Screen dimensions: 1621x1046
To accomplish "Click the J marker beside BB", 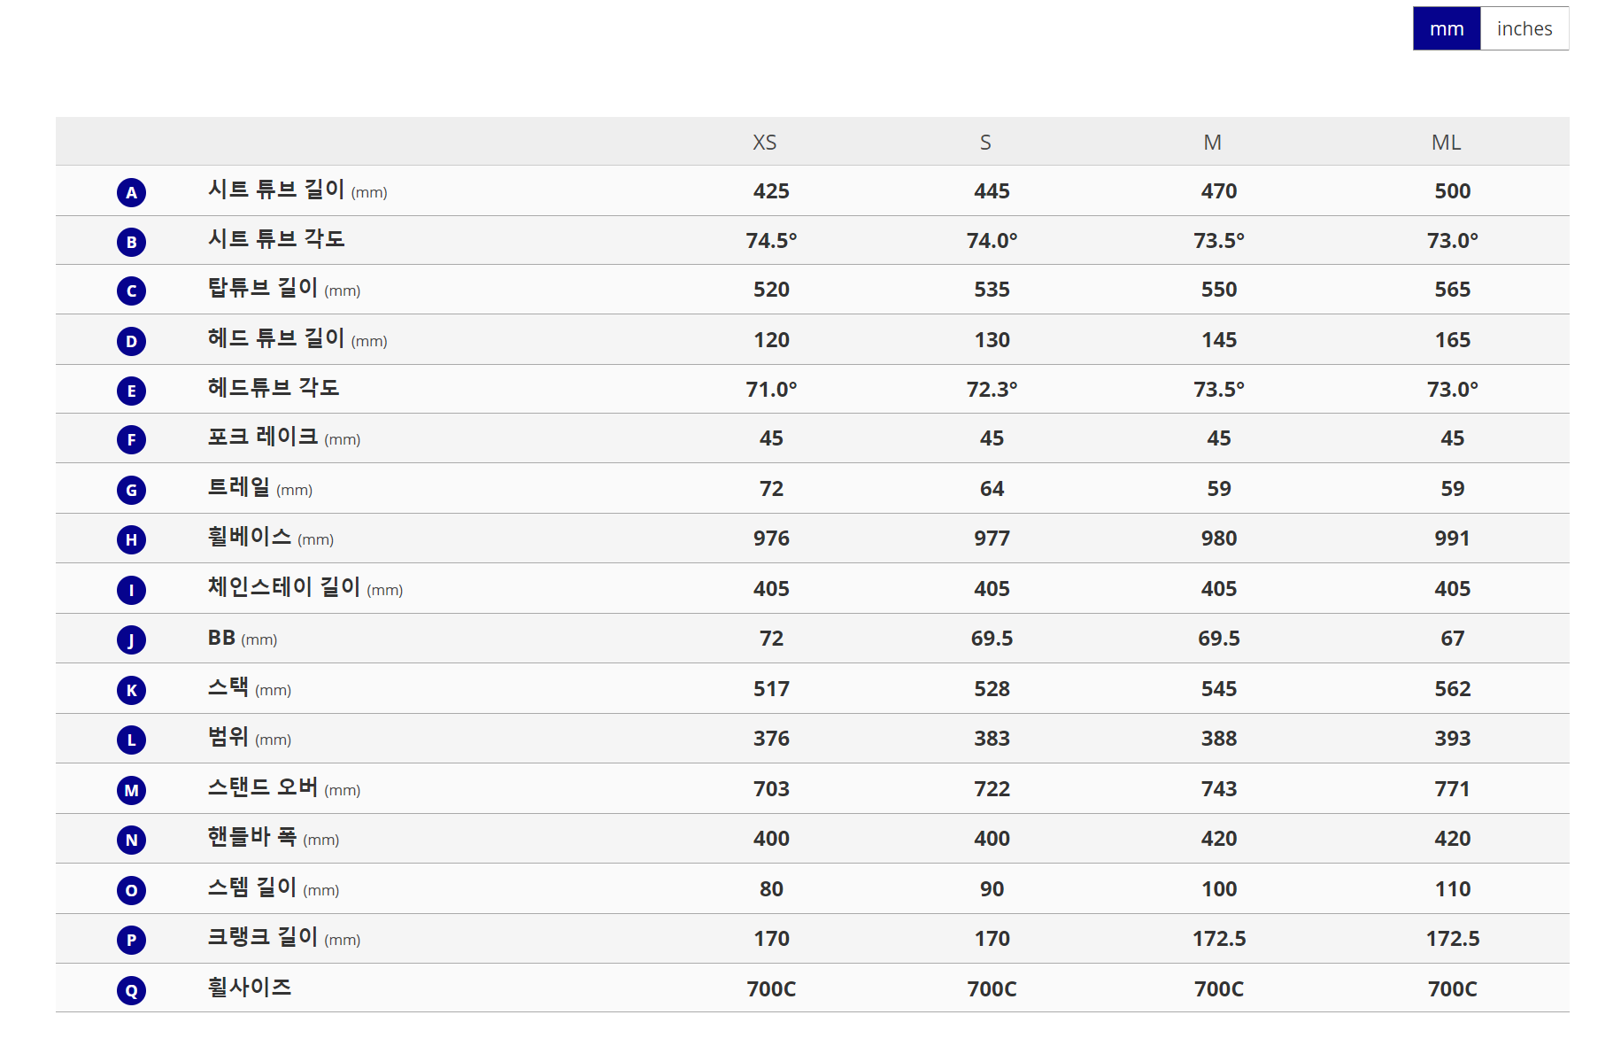I will tap(132, 639).
